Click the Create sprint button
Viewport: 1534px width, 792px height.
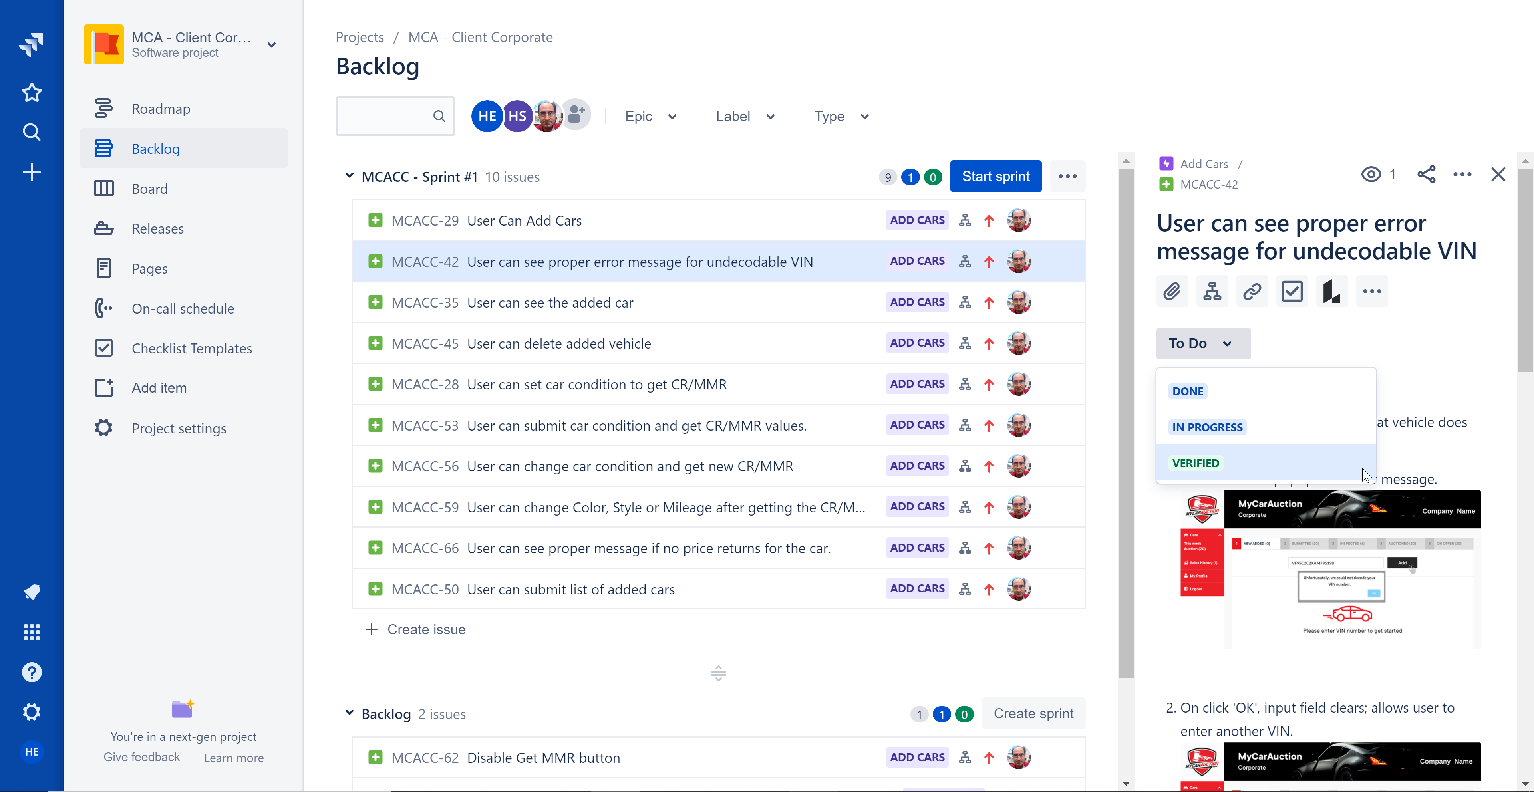tap(1033, 713)
